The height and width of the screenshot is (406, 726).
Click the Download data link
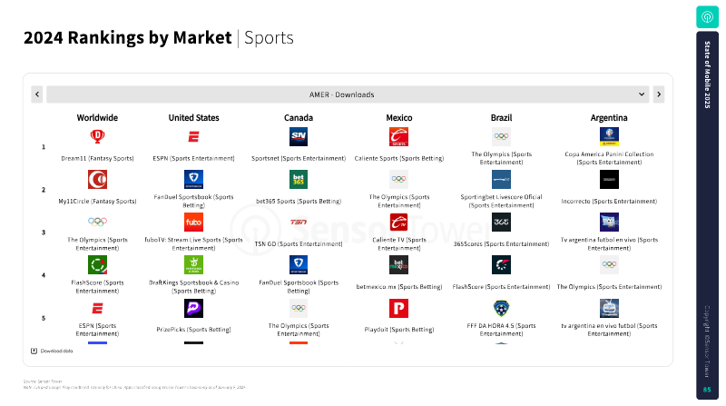pos(52,351)
